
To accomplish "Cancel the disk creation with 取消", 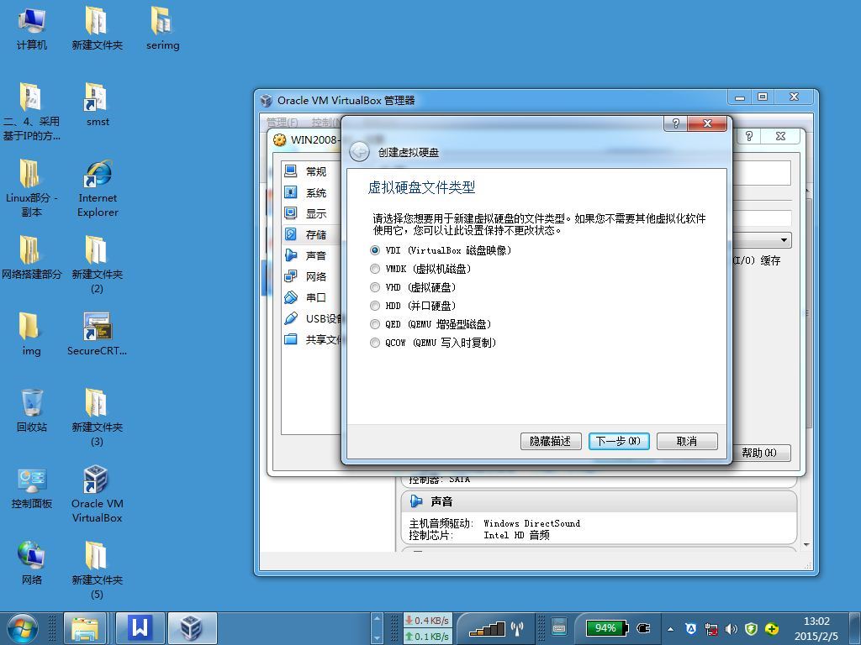I will click(687, 441).
